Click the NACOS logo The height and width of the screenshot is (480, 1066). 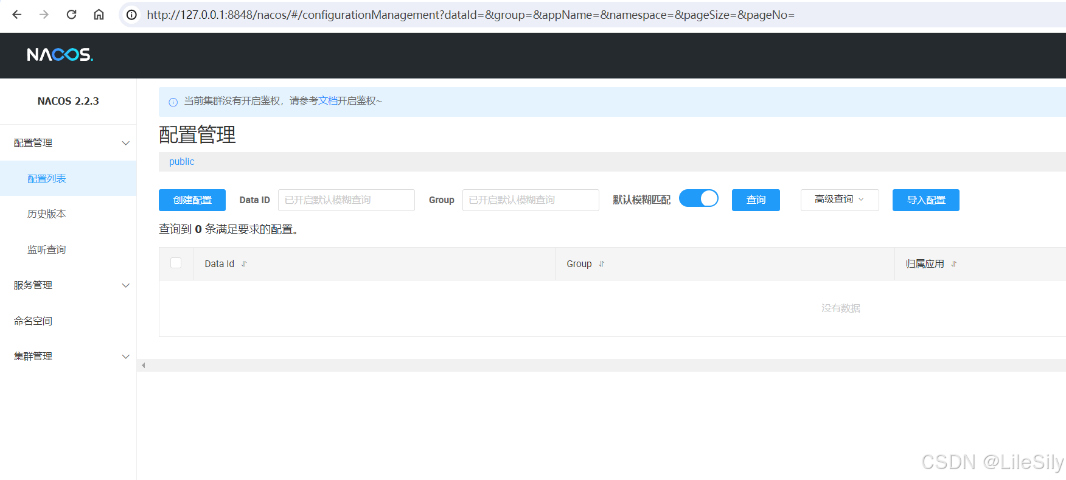tap(60, 55)
